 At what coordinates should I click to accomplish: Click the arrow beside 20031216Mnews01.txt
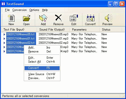click(4, 39)
